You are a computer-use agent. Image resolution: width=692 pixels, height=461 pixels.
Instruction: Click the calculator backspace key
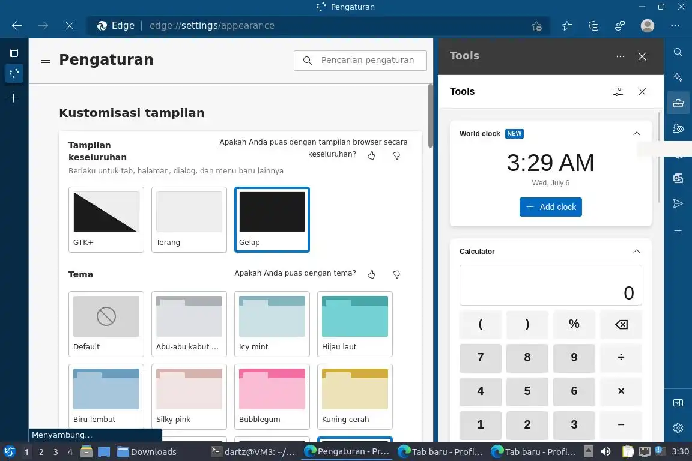click(621, 324)
